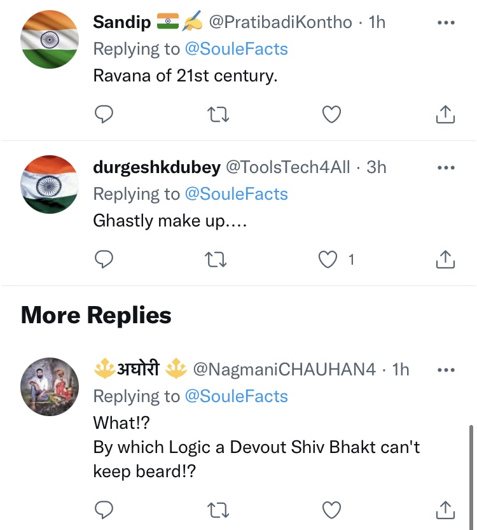Image resolution: width=477 pixels, height=530 pixels.
Task: View Sandip's Indian flag profile picture
Action: (x=50, y=39)
